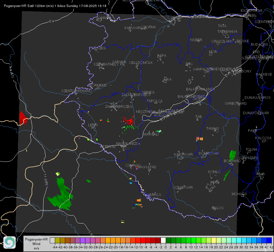Click the SIKLOS town label
Image resolution: width=274 pixels, height=252 pixels.
(217, 208)
